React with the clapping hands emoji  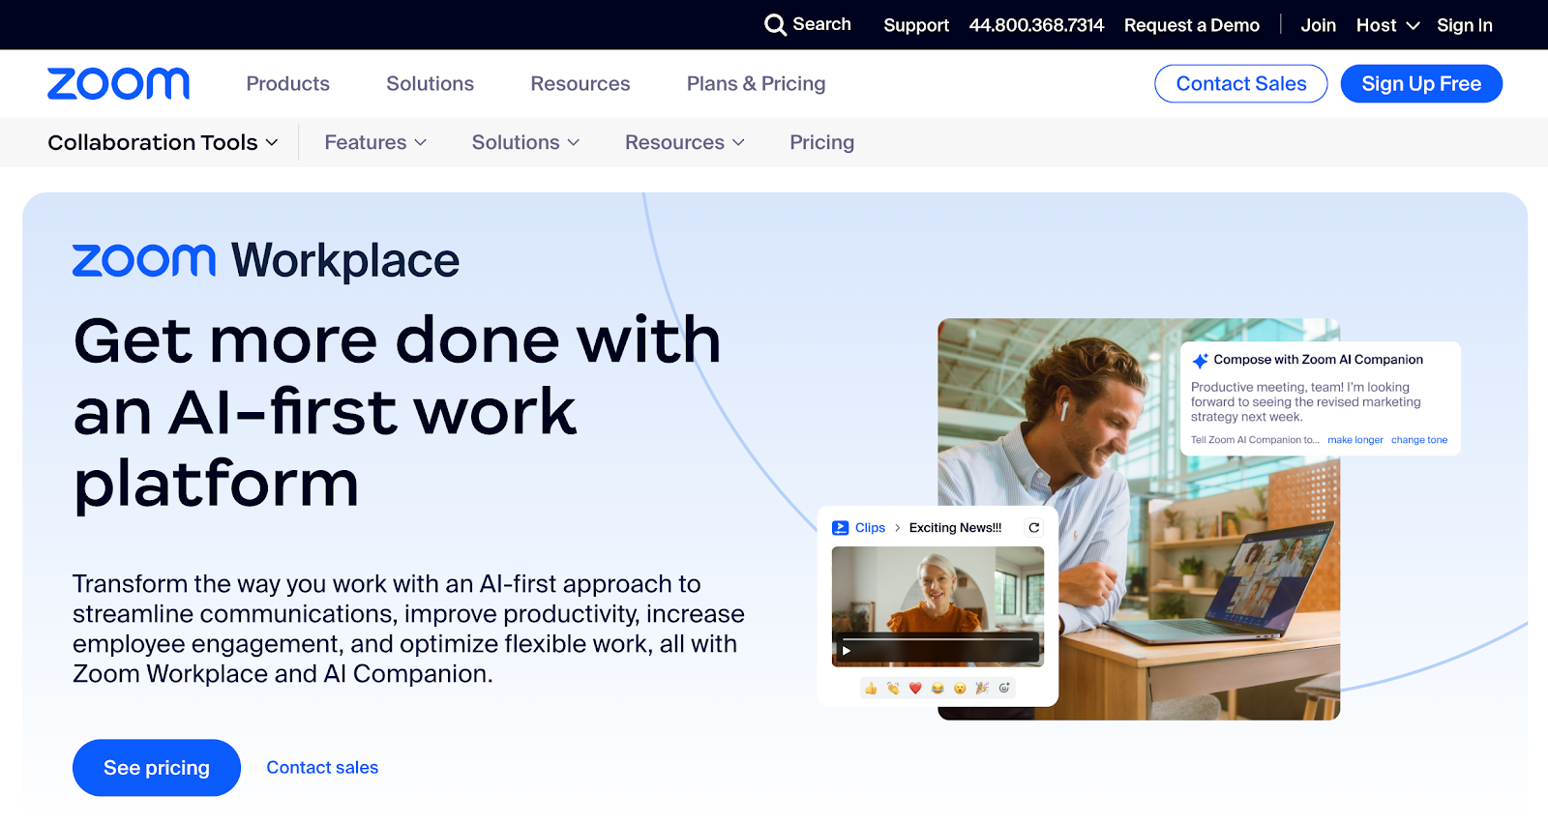[893, 689]
